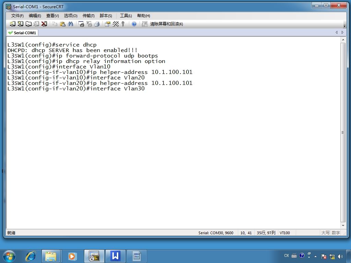
Task: Click the 'DHCPD: dhcp SERVER has been enabled!!!' line
Action: 72,50
